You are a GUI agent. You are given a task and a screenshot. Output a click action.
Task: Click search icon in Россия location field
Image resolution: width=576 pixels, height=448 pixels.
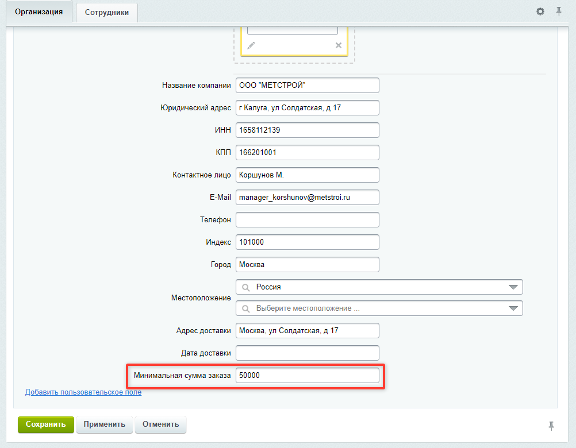point(246,287)
